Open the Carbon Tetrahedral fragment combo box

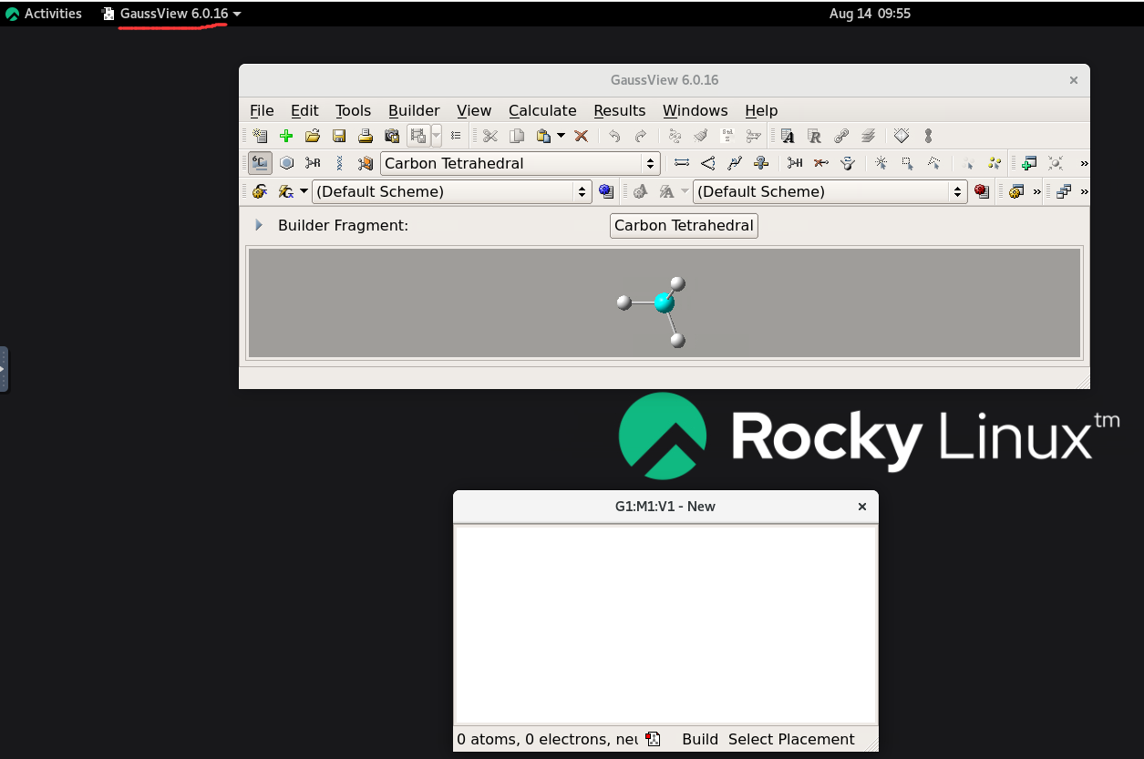coord(520,163)
